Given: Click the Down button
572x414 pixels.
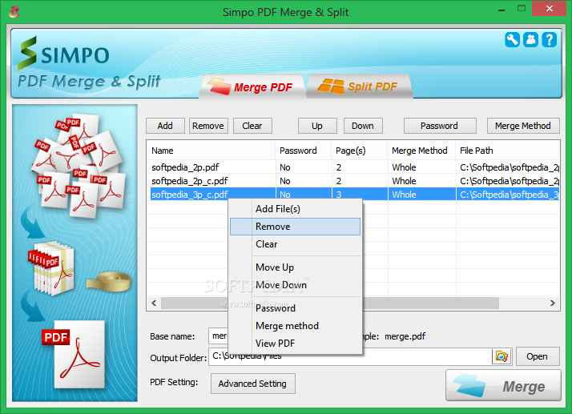Looking at the screenshot, I should [x=363, y=126].
